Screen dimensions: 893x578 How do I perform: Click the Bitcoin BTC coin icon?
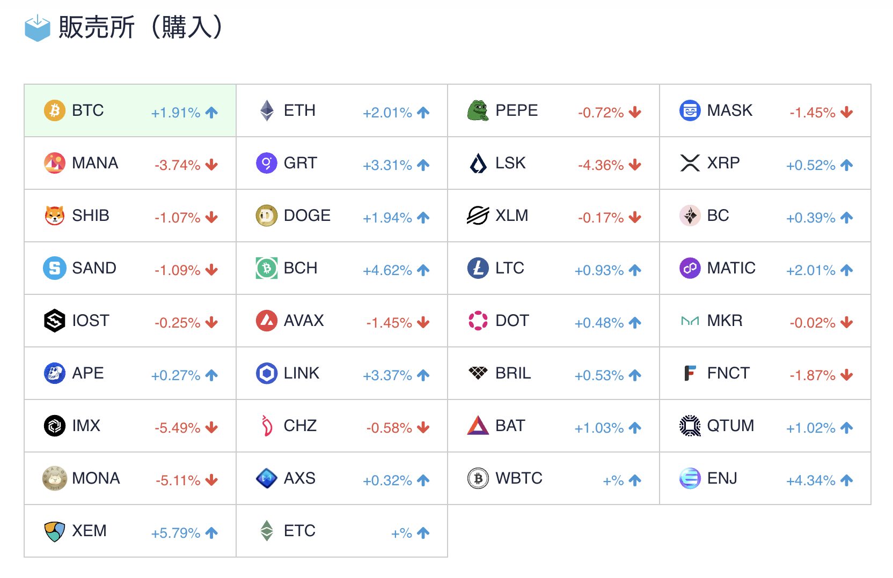pyautogui.click(x=54, y=110)
